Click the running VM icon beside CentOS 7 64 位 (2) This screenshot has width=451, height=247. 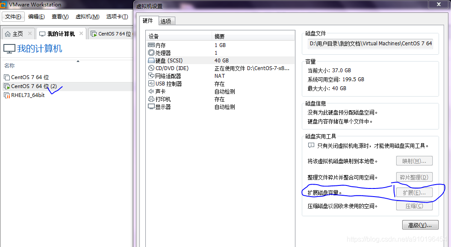click(x=7, y=86)
